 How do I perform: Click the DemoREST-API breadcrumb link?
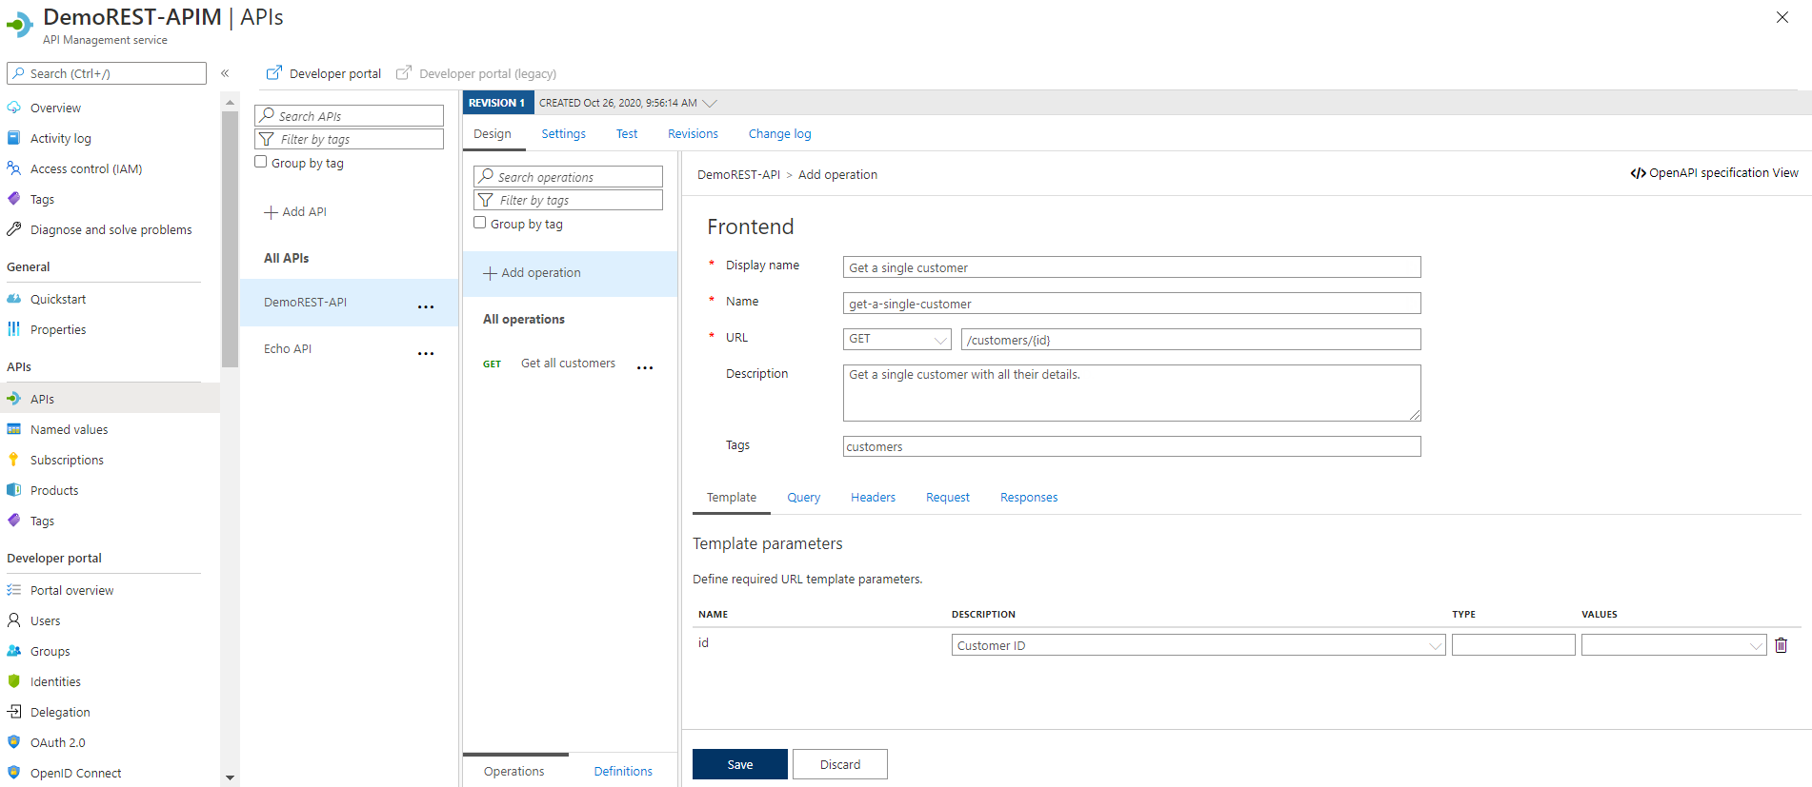click(738, 175)
